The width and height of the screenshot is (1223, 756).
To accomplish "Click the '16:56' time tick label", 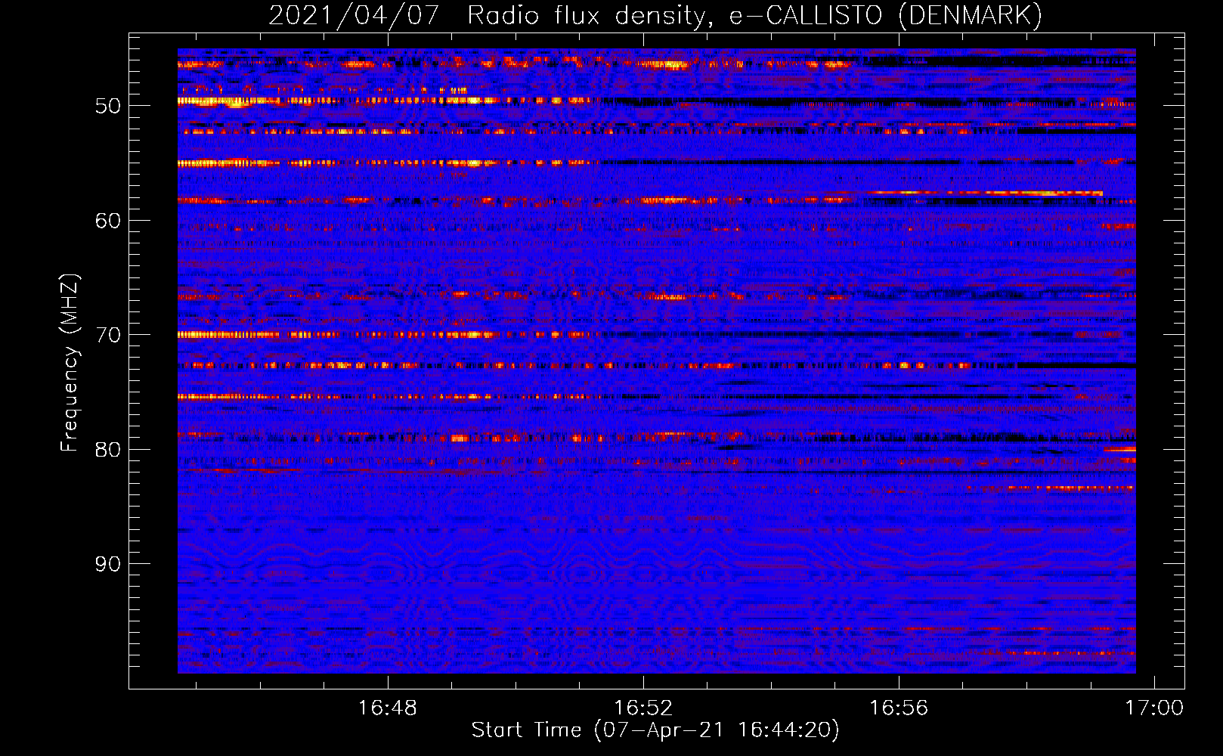I will 899,708.
